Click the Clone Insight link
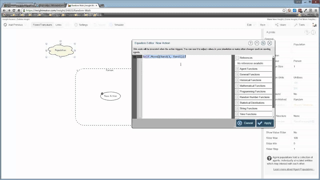Screen dimensions: 320x180 point(291,19)
